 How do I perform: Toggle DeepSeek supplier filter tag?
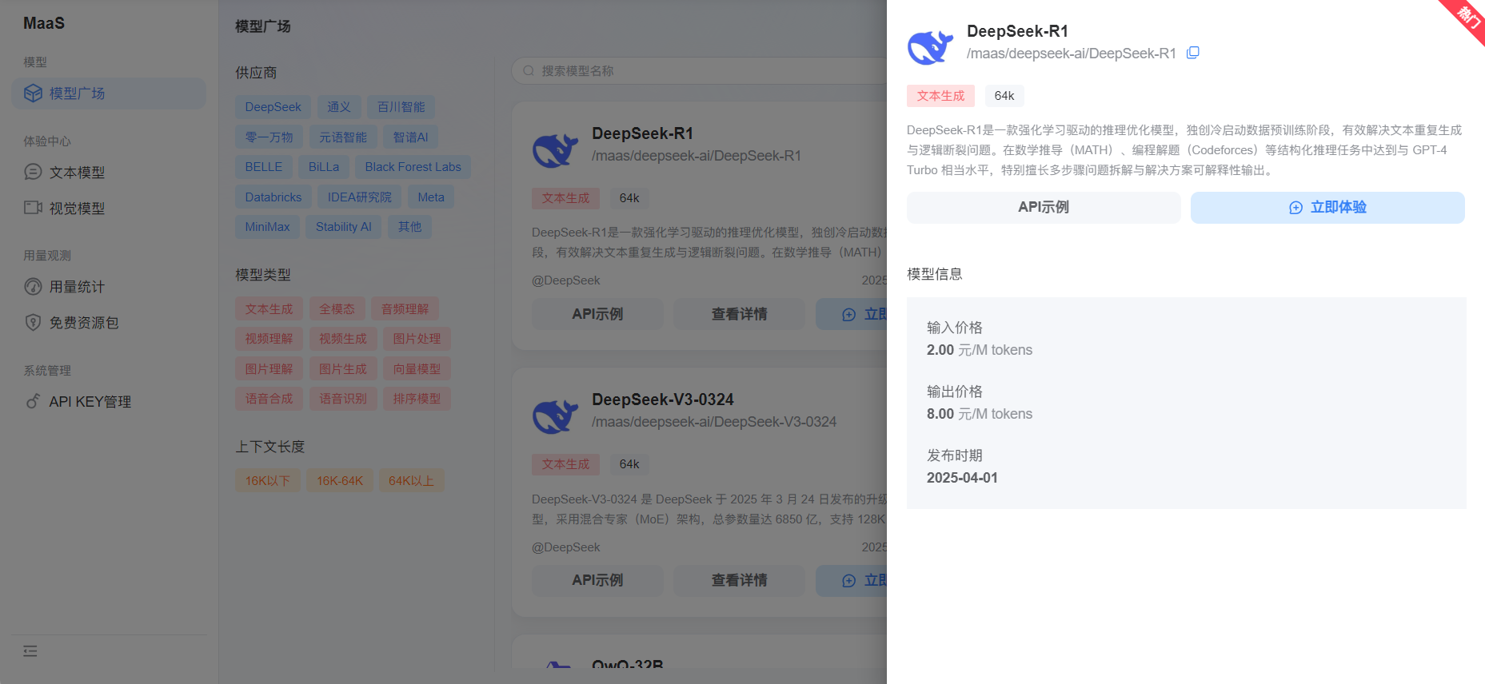273,107
